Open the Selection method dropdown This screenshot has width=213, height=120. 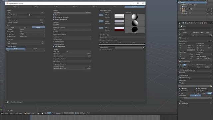[72, 24]
